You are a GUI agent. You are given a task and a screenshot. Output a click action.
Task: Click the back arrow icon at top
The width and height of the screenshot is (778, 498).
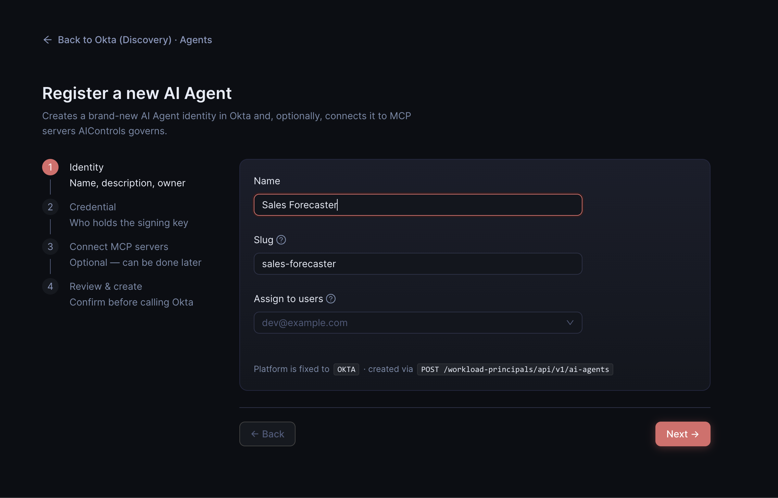48,40
